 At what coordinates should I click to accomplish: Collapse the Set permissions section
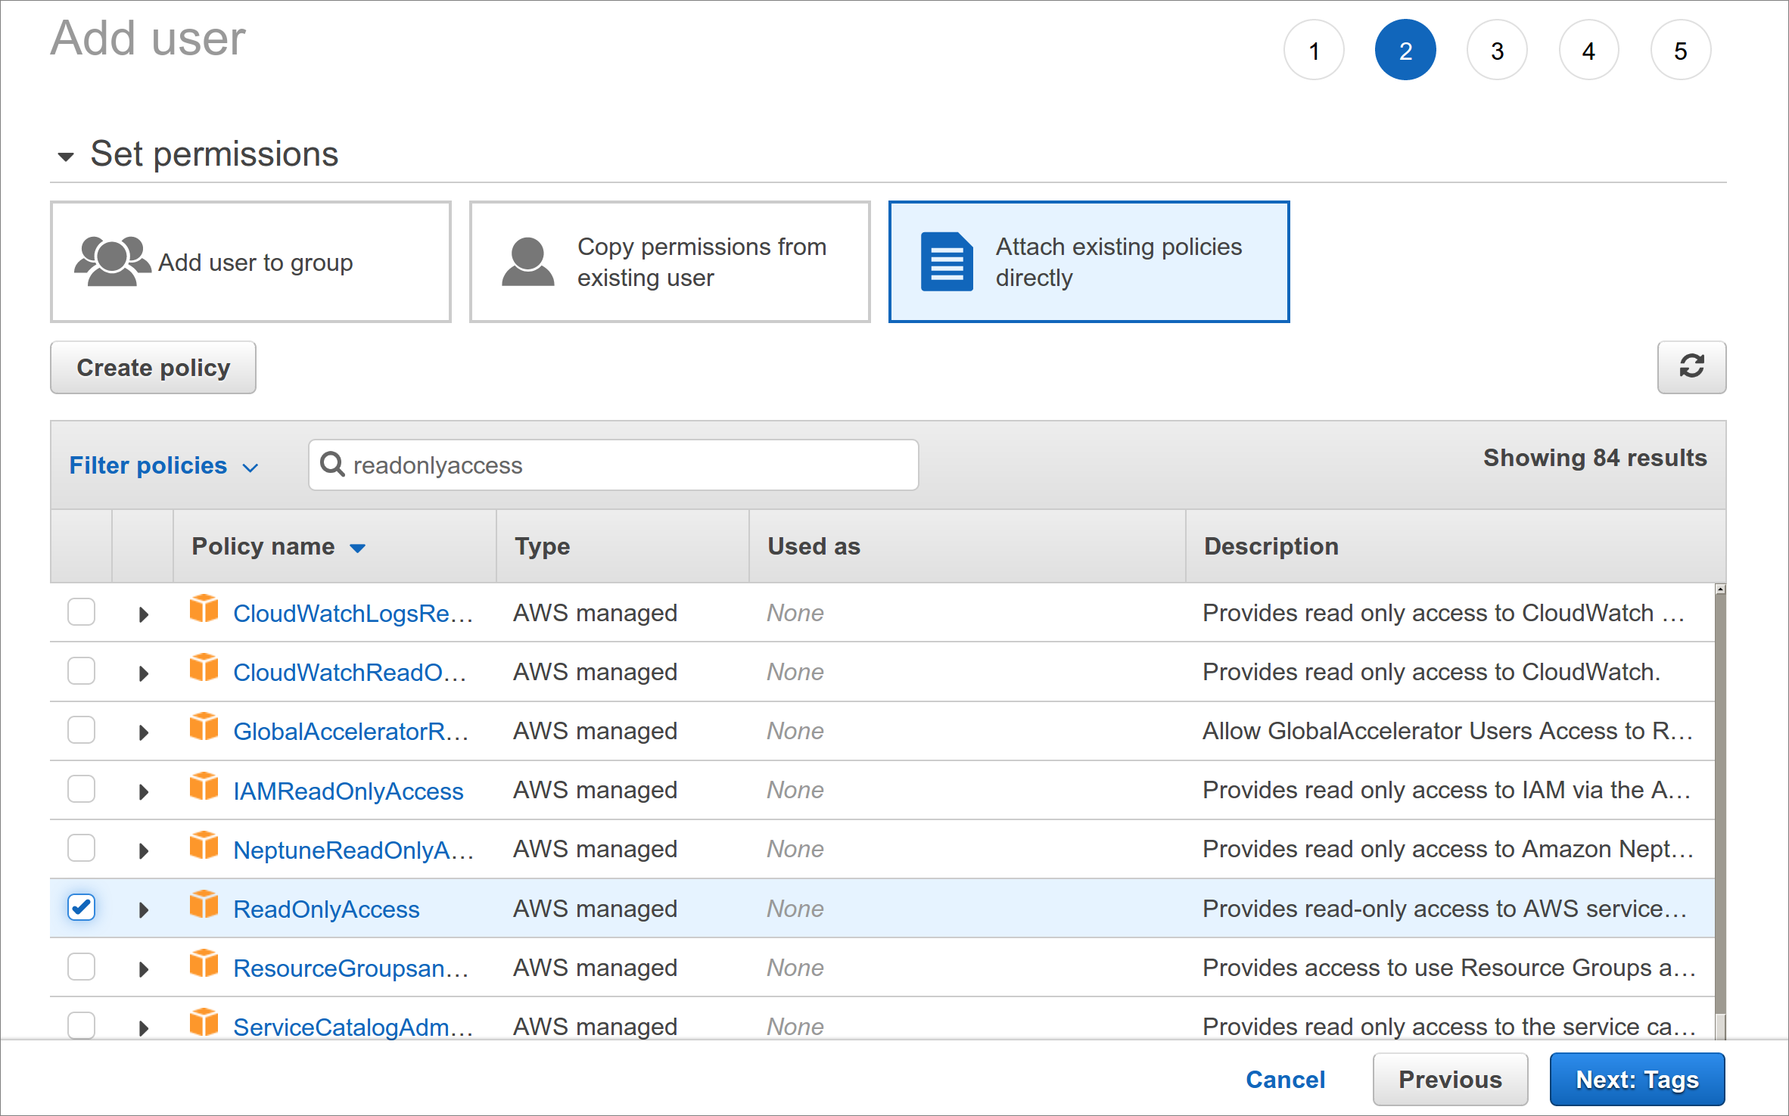click(67, 155)
